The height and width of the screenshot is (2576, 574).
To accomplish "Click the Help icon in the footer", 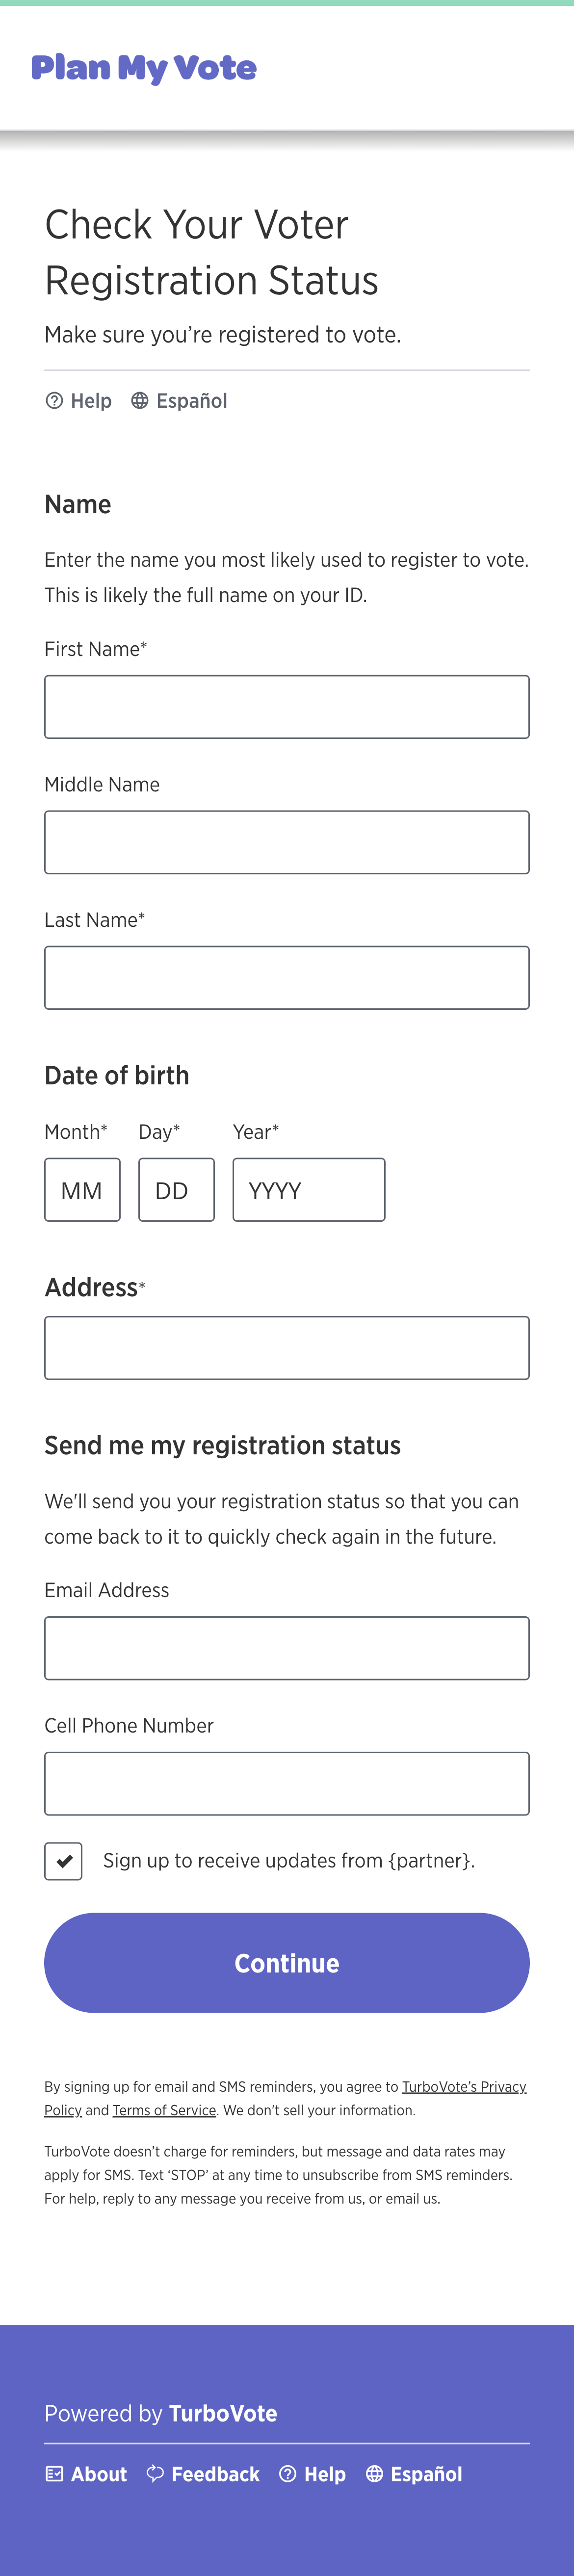I will (x=289, y=2473).
